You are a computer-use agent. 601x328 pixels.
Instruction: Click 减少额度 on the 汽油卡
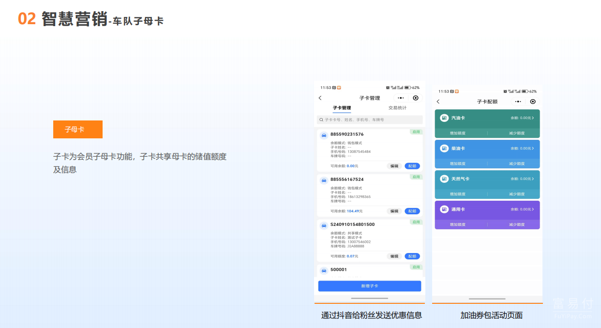click(517, 133)
